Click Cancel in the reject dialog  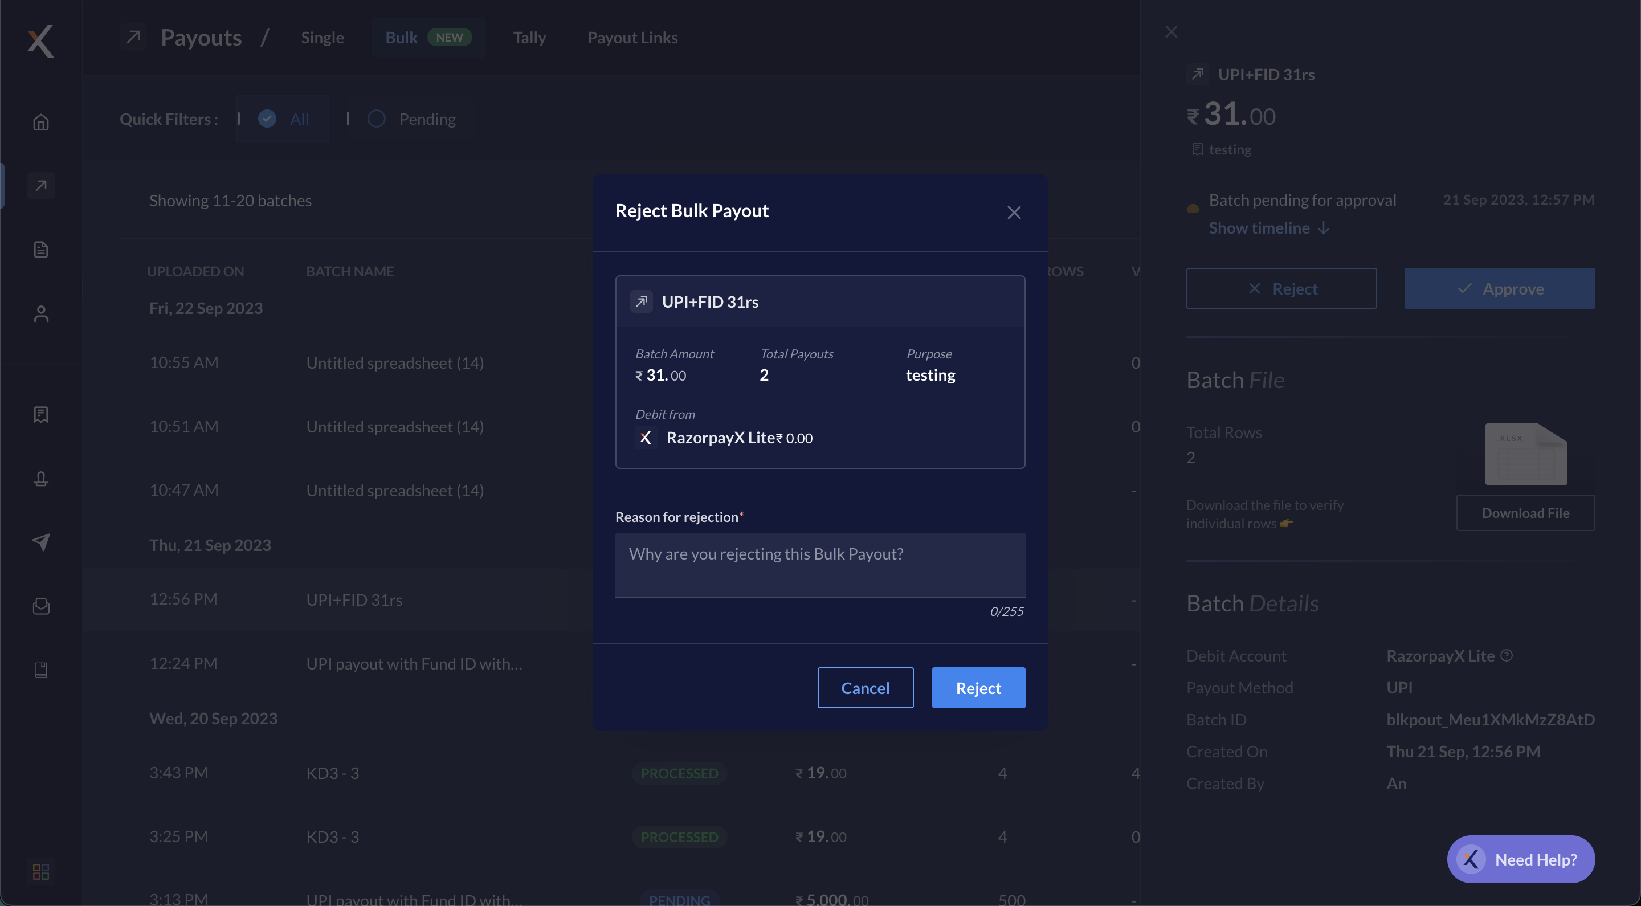click(x=865, y=687)
